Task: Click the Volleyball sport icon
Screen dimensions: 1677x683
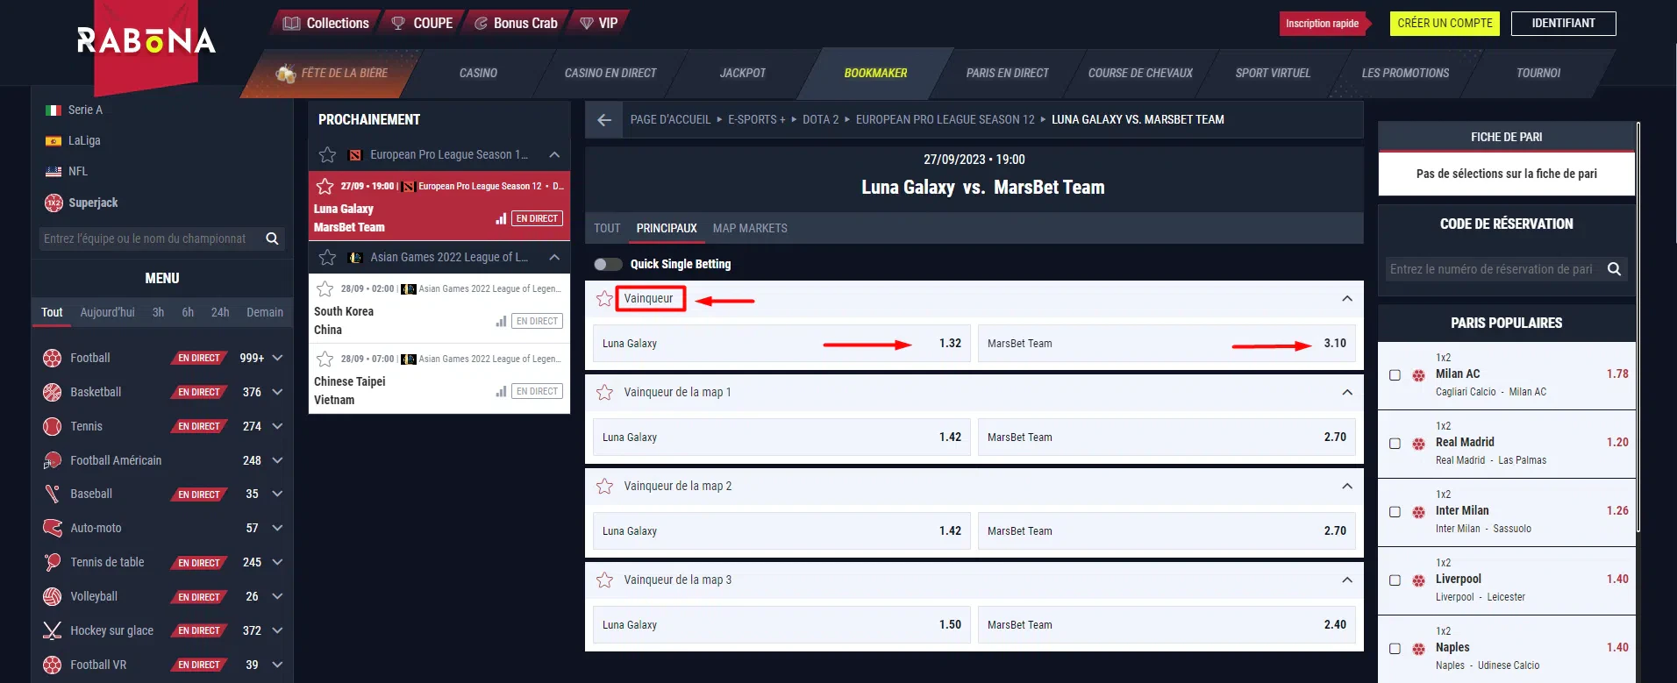Action: pyautogui.click(x=53, y=596)
